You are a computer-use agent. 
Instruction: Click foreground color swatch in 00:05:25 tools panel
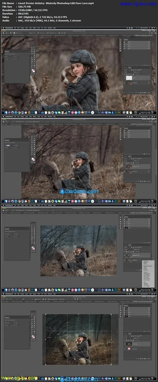[32, 70]
